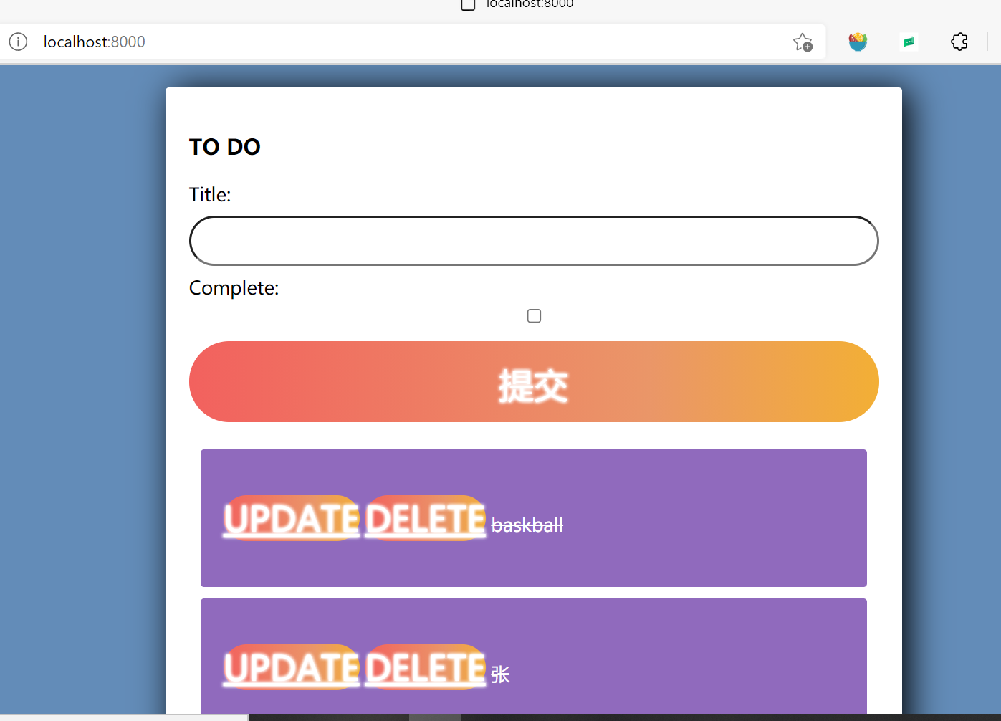Click the Complete: label
The height and width of the screenshot is (721, 1001).
(x=234, y=288)
